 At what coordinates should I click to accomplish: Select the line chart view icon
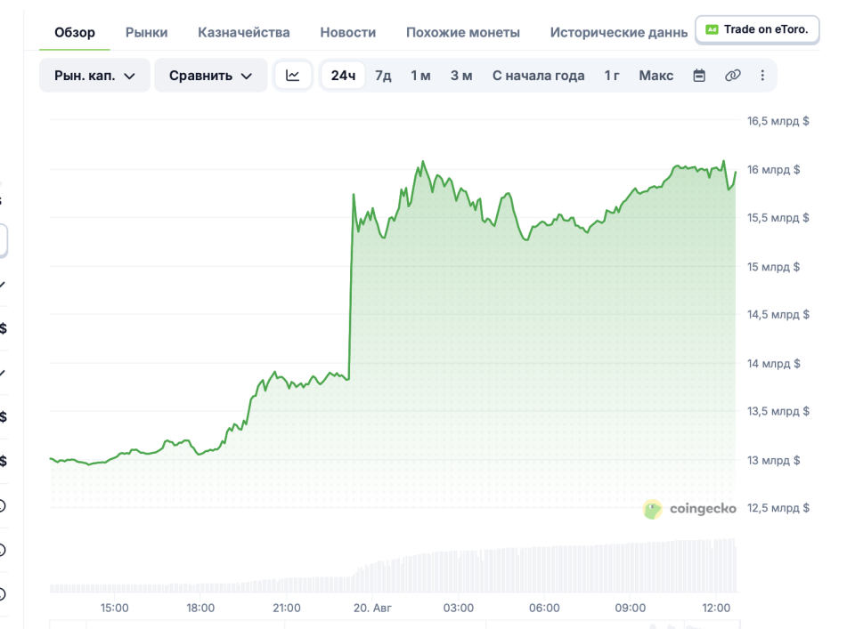pos(293,75)
